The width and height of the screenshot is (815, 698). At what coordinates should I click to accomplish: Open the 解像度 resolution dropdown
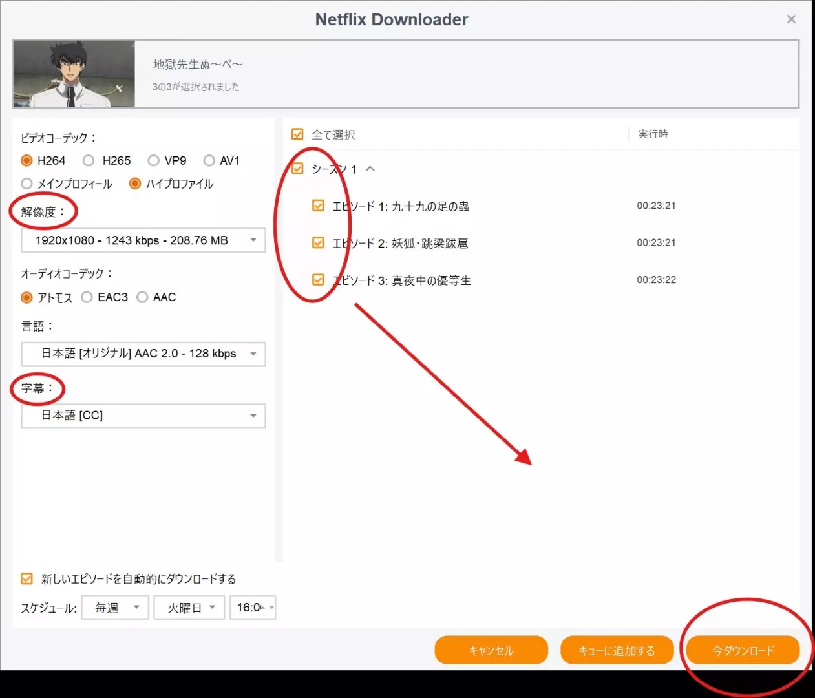(x=143, y=240)
